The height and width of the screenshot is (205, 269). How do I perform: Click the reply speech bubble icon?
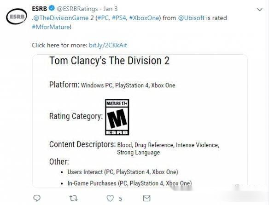[37, 198]
